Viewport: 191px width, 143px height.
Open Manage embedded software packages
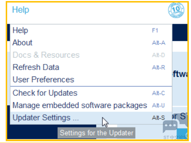click(x=91, y=105)
